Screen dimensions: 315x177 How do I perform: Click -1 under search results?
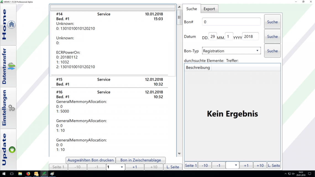click(x=219, y=165)
